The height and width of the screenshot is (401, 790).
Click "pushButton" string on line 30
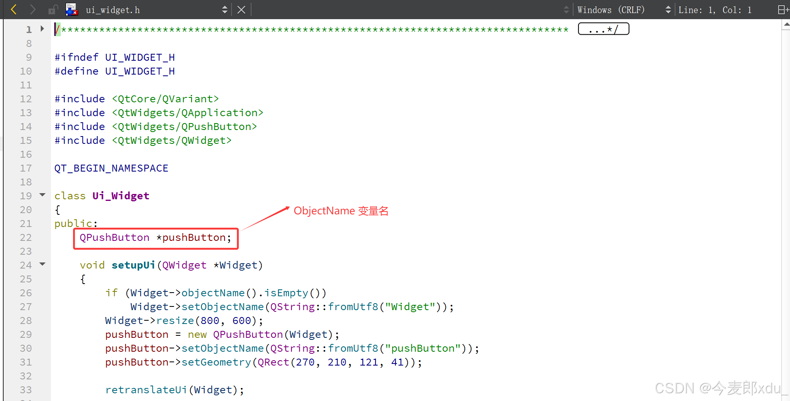pos(423,348)
